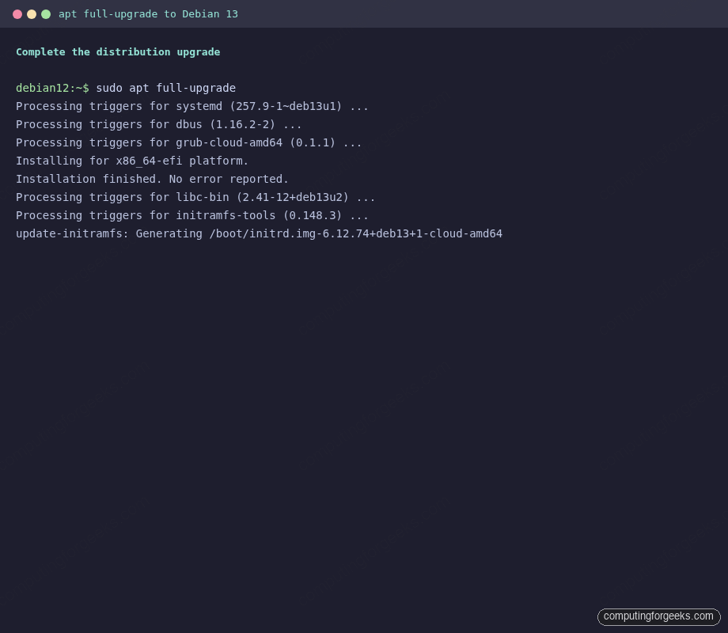Click the red close dot icon
This screenshot has height=633, width=728.
tap(17, 13)
